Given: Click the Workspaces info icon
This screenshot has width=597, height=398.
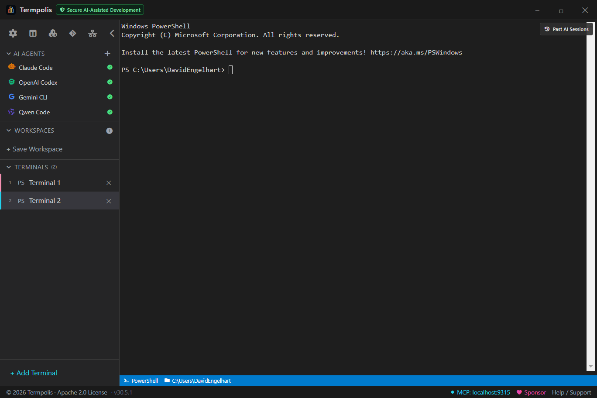Looking at the screenshot, I should point(110,131).
